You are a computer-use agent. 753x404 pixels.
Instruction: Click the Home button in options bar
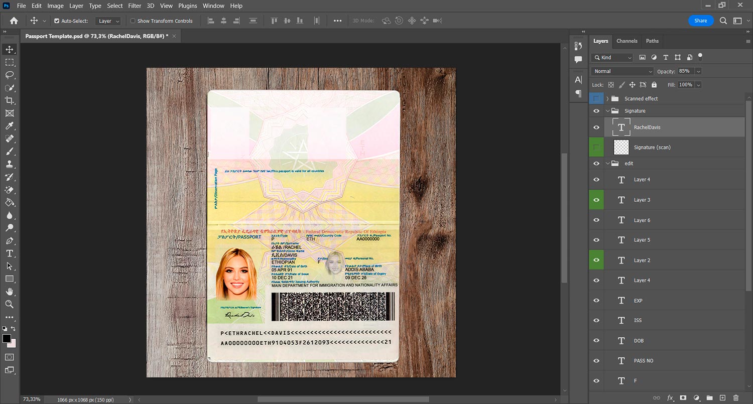[14, 21]
